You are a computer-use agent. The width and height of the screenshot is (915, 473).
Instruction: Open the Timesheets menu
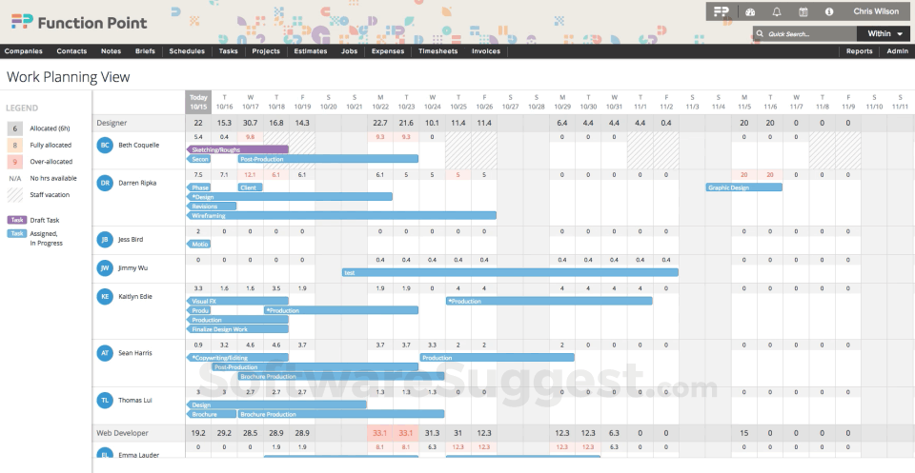pos(437,51)
